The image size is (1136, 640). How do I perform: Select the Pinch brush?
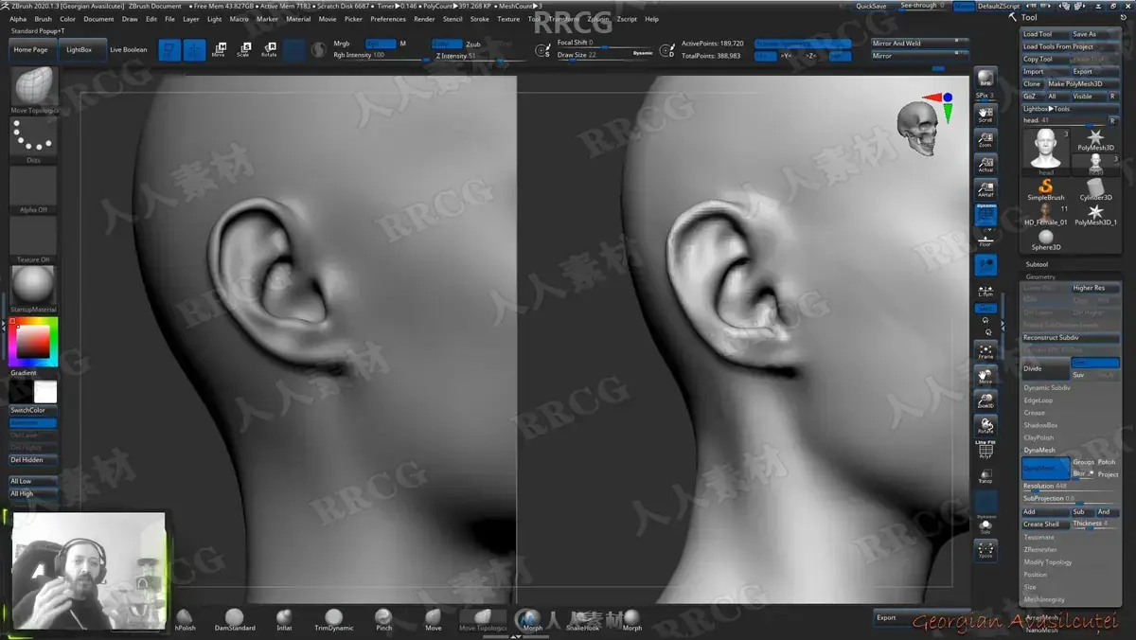point(383,620)
